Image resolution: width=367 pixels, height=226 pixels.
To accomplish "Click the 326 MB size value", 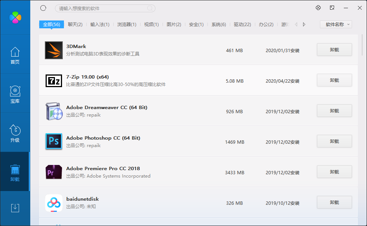I will click(x=234, y=203).
